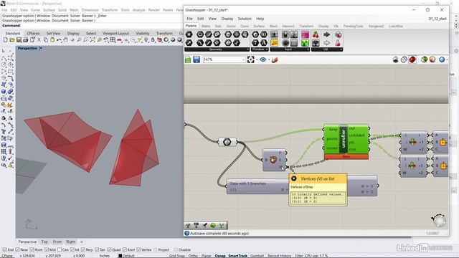Screen dimensions: 459x258
Task: Expand the Geometry panel dropdown bar
Action: click(x=217, y=49)
